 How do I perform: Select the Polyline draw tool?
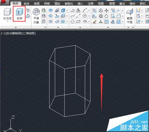pos(73,10)
